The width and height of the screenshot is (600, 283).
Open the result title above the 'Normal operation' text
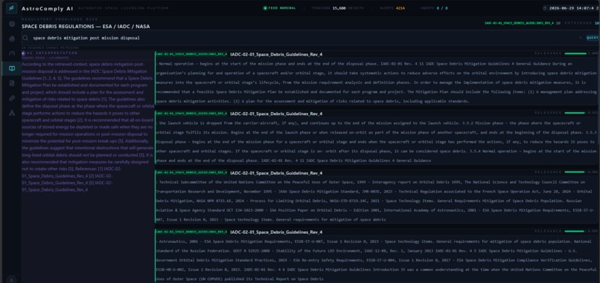276,54
